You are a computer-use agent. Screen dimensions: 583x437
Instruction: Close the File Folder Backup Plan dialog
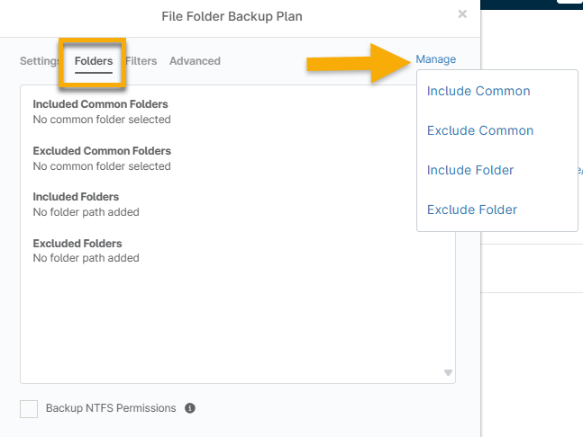[462, 14]
